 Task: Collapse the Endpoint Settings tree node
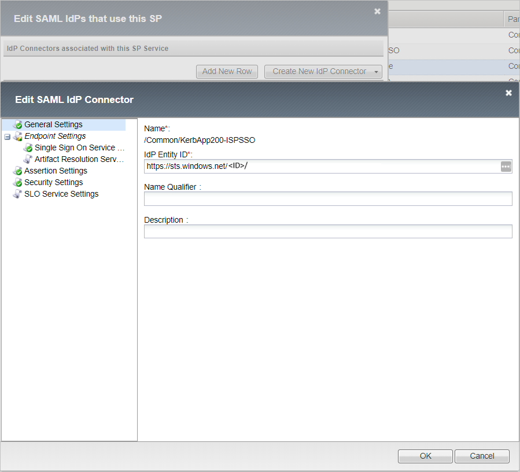pos(8,137)
